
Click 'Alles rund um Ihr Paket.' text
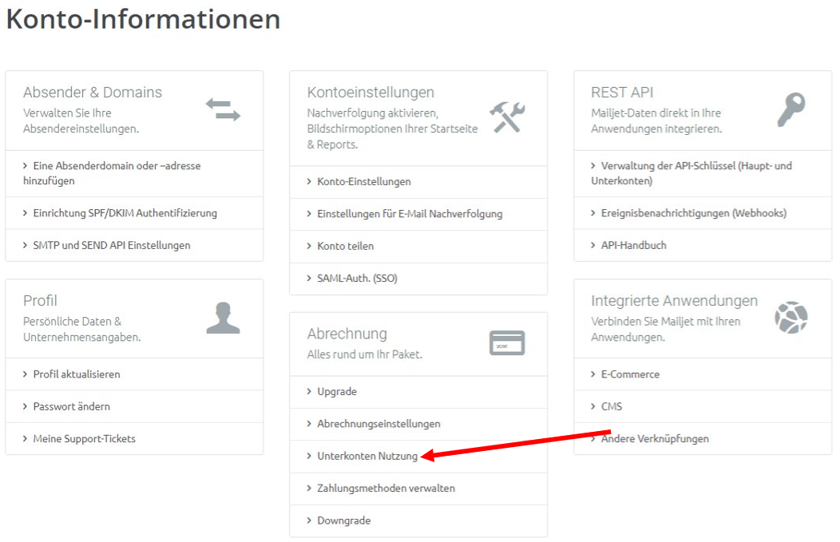pyautogui.click(x=365, y=354)
